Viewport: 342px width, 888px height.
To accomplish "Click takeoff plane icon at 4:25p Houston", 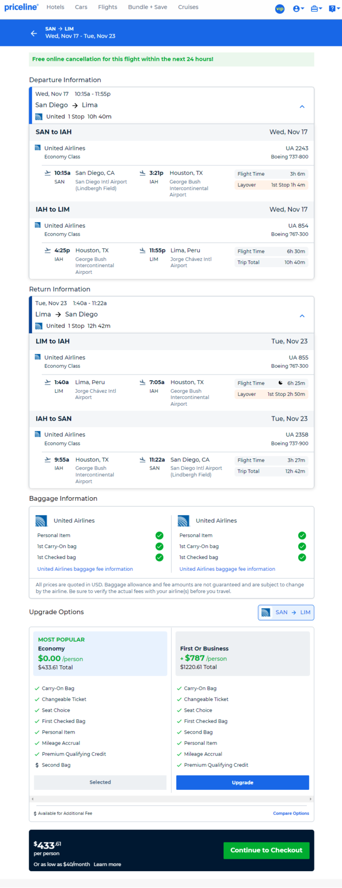I will coord(48,250).
